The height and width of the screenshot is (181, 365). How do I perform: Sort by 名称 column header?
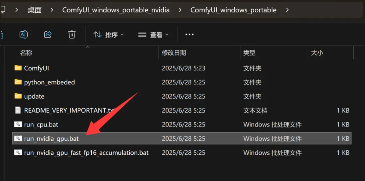coord(26,53)
